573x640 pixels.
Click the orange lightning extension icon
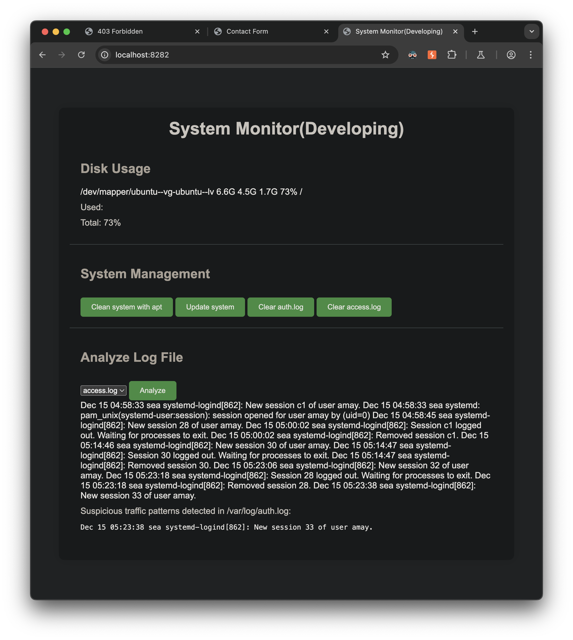click(432, 55)
